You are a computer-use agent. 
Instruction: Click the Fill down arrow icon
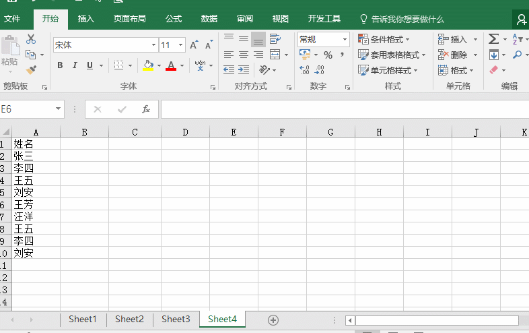(494, 55)
